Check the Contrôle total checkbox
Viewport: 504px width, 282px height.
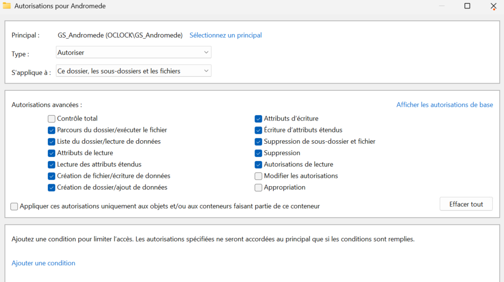tap(51, 119)
